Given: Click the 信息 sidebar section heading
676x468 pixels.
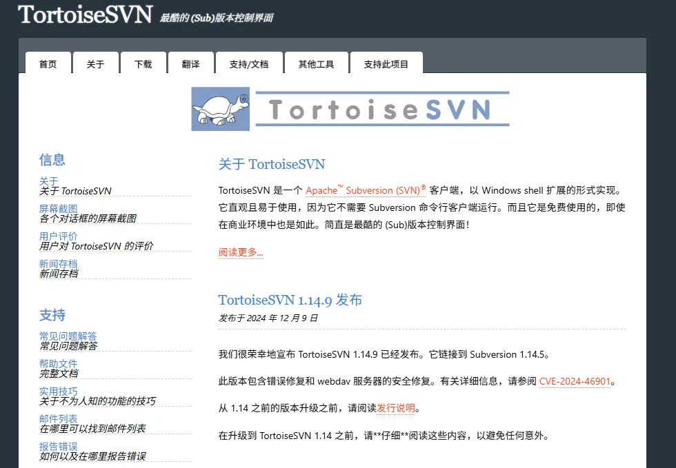Looking at the screenshot, I should point(52,160).
